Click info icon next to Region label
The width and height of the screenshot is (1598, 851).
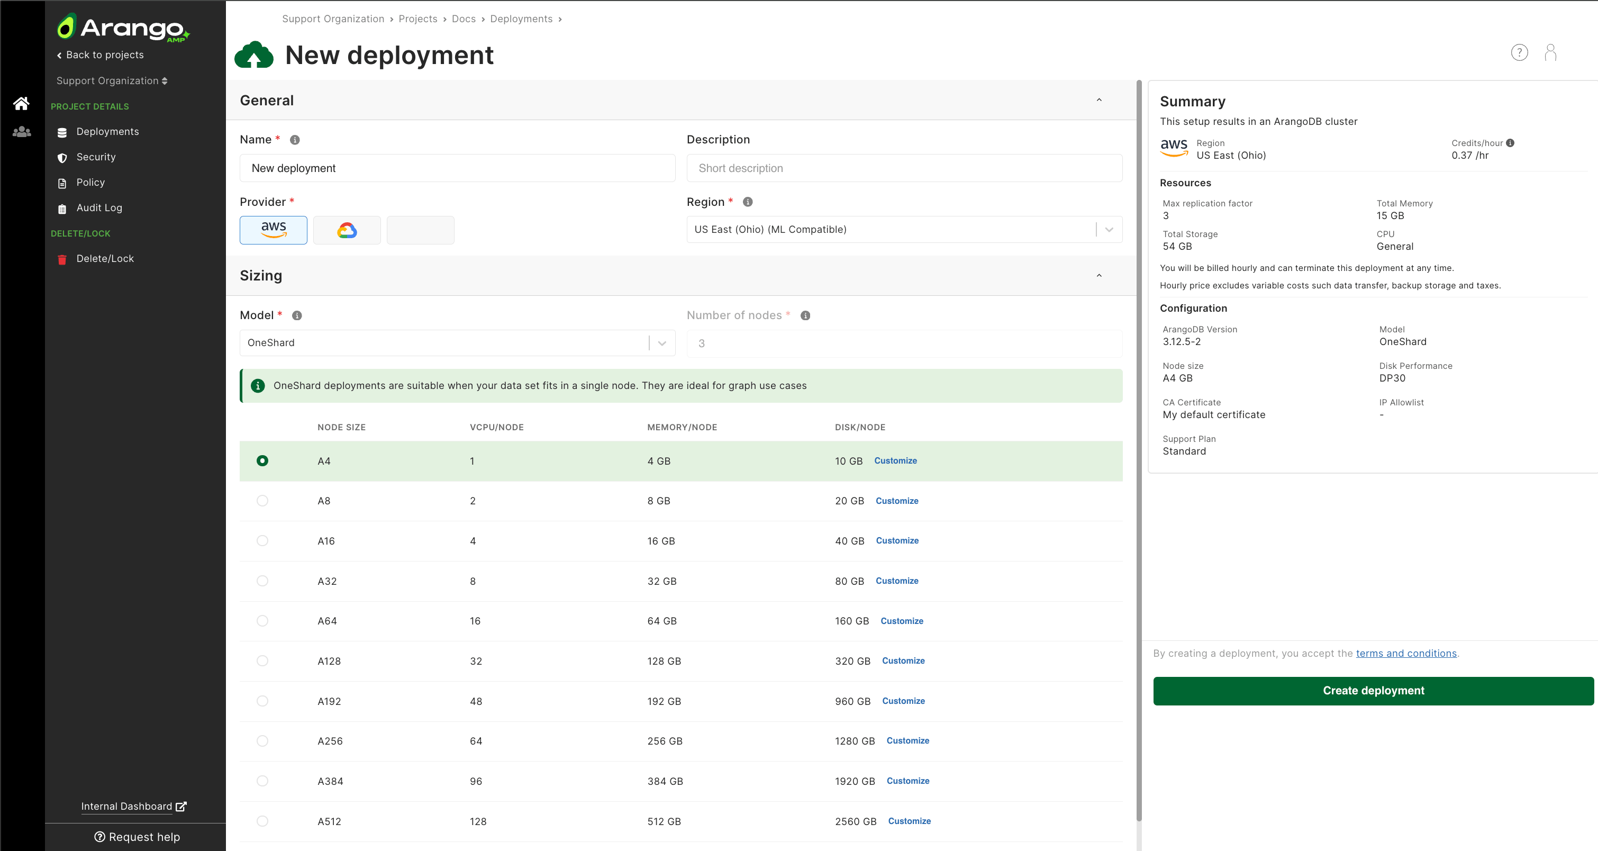(x=748, y=202)
